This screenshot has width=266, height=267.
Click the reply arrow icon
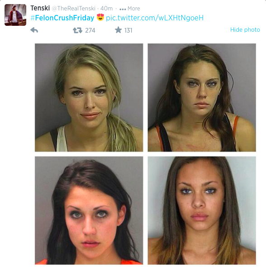(x=34, y=30)
